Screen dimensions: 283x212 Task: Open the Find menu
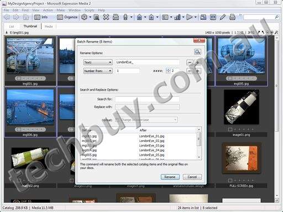coord(25,10)
